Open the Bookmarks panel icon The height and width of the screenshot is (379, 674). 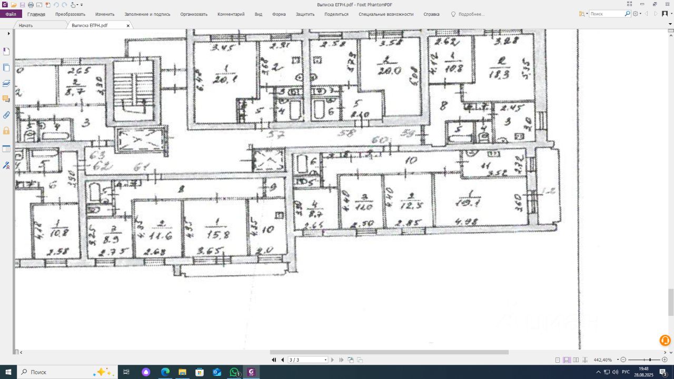click(x=7, y=52)
